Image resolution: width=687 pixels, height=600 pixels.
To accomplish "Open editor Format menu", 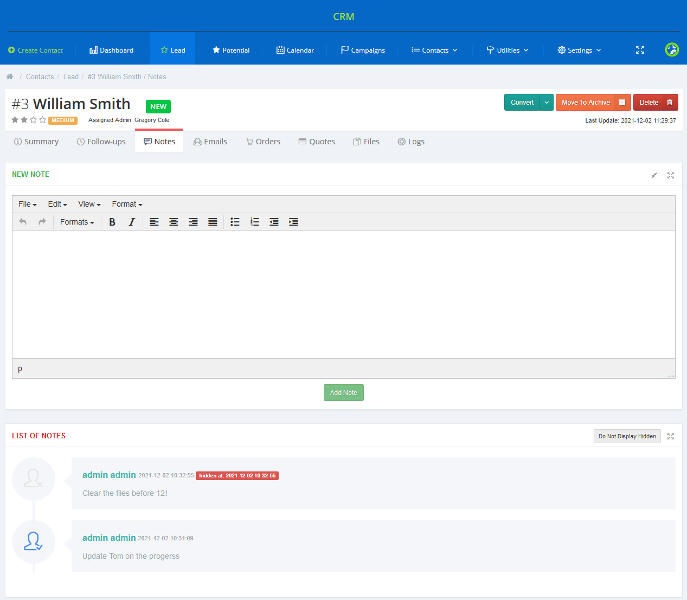I will click(x=127, y=204).
